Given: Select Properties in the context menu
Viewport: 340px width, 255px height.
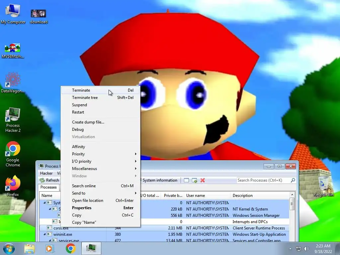Looking at the screenshot, I should point(101,208).
